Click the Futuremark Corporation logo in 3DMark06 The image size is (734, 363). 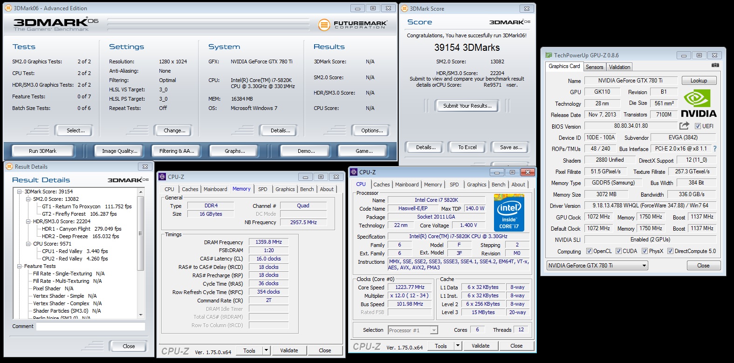(353, 25)
